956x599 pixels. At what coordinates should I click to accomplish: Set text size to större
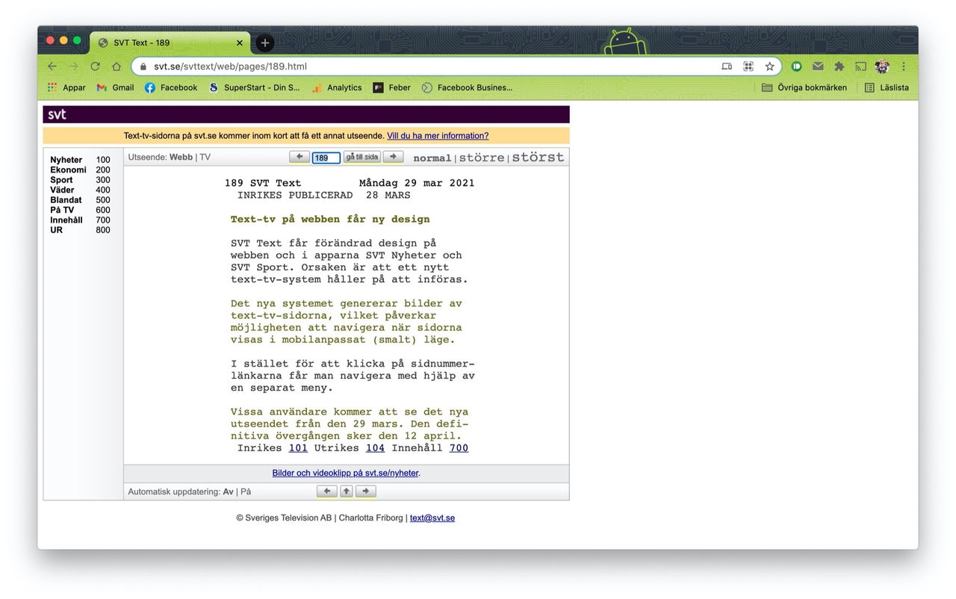tap(482, 158)
